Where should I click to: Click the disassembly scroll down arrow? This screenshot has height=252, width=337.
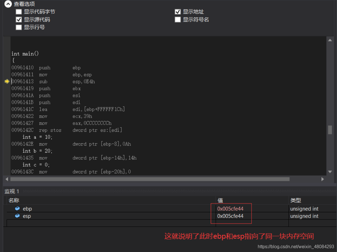(x=330, y=172)
